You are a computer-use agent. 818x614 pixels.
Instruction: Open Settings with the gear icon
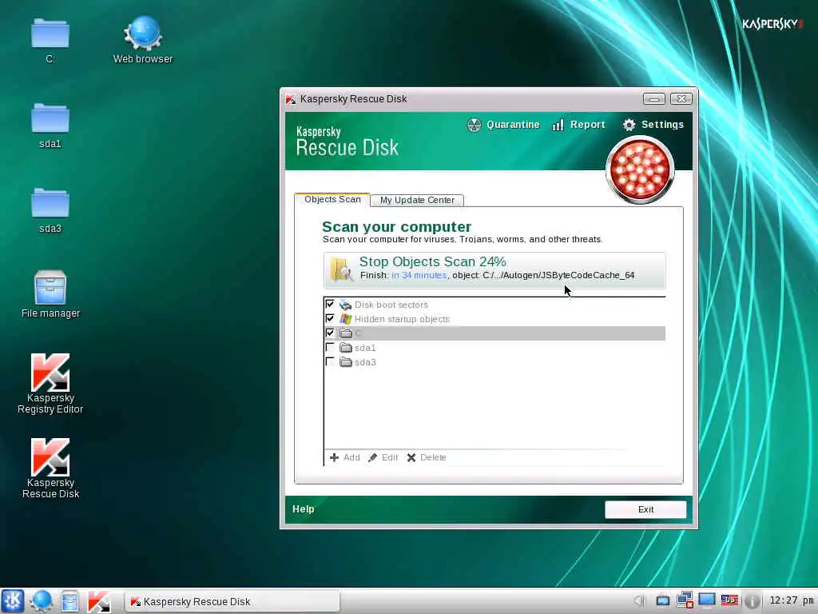pyautogui.click(x=653, y=125)
